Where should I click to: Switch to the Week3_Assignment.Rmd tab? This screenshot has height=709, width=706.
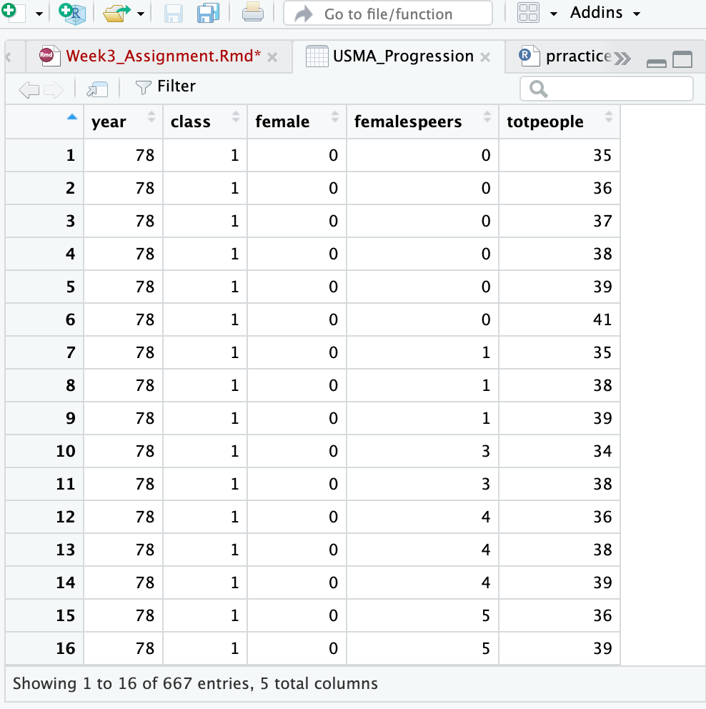click(x=163, y=56)
